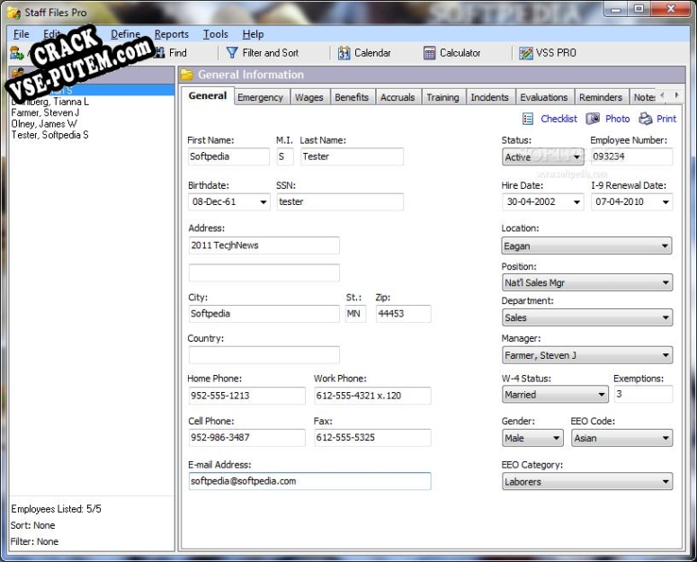Click the First Name field
This screenshot has height=562, width=697.
click(228, 156)
